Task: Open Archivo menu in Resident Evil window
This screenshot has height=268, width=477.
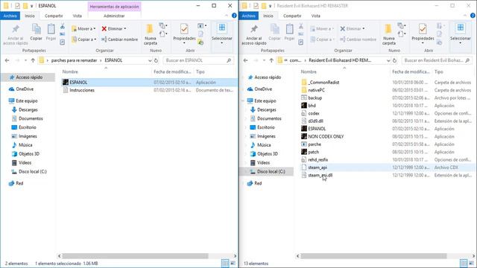Action: pyautogui.click(x=248, y=16)
